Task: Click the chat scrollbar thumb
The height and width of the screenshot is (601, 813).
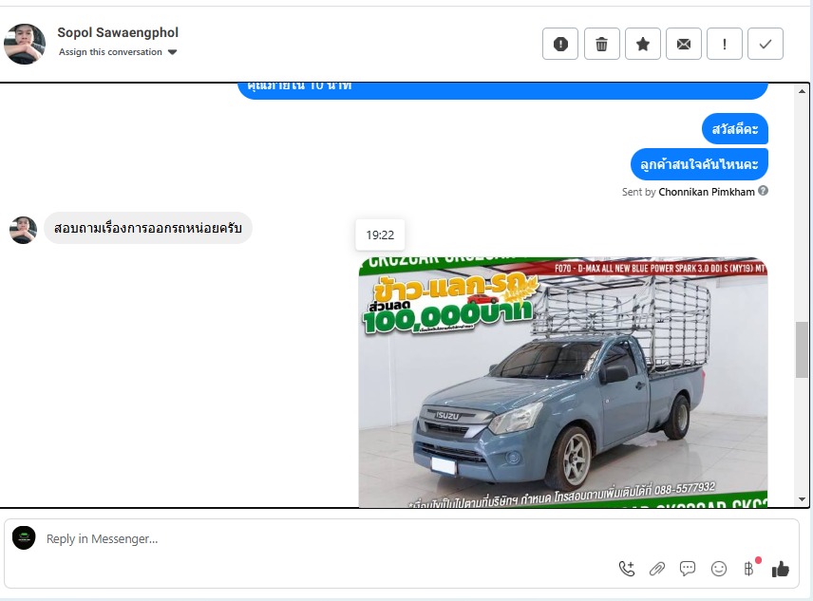Action: click(x=802, y=349)
